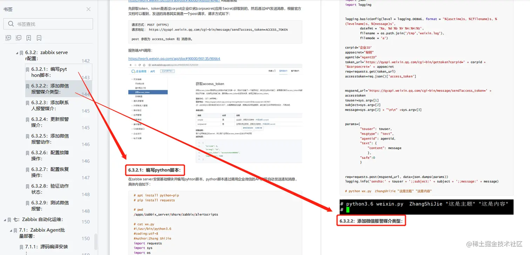The width and height of the screenshot is (530, 255).
Task: Click bookmark icon beside 6.3.2.8 验证动作状态
Action: [27, 186]
